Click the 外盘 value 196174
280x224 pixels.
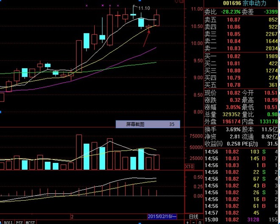point(232,121)
